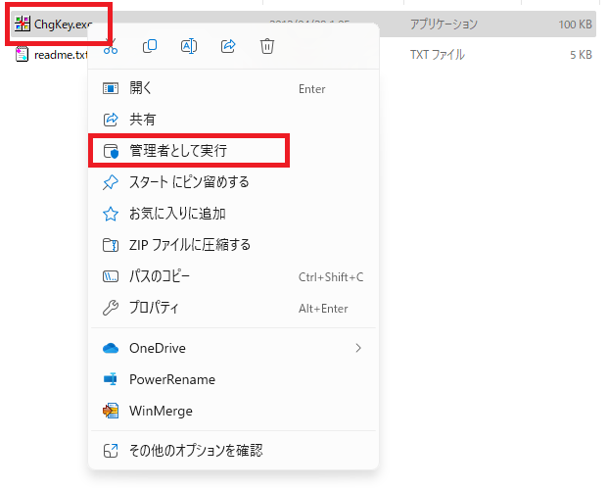Click the Delete trash can icon
This screenshot has height=489, width=608.
(x=267, y=46)
